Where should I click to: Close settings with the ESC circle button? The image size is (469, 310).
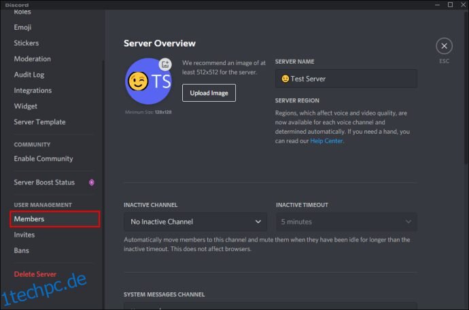point(444,46)
